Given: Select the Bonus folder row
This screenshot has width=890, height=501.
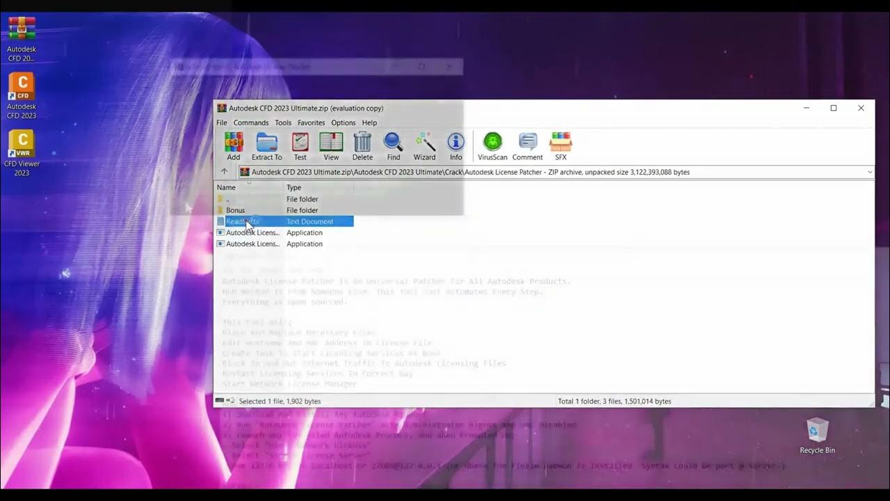Looking at the screenshot, I should coord(284,210).
